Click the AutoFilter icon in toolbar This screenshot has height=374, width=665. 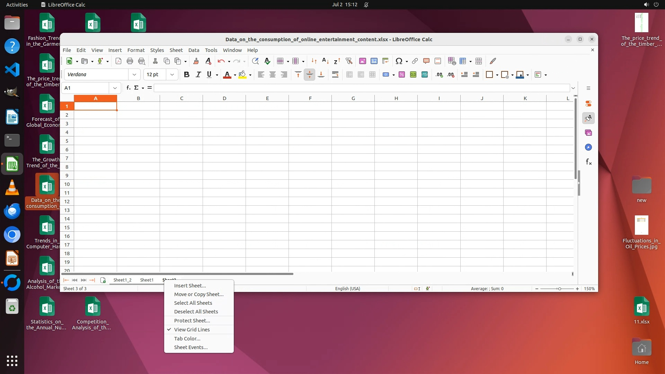349,61
